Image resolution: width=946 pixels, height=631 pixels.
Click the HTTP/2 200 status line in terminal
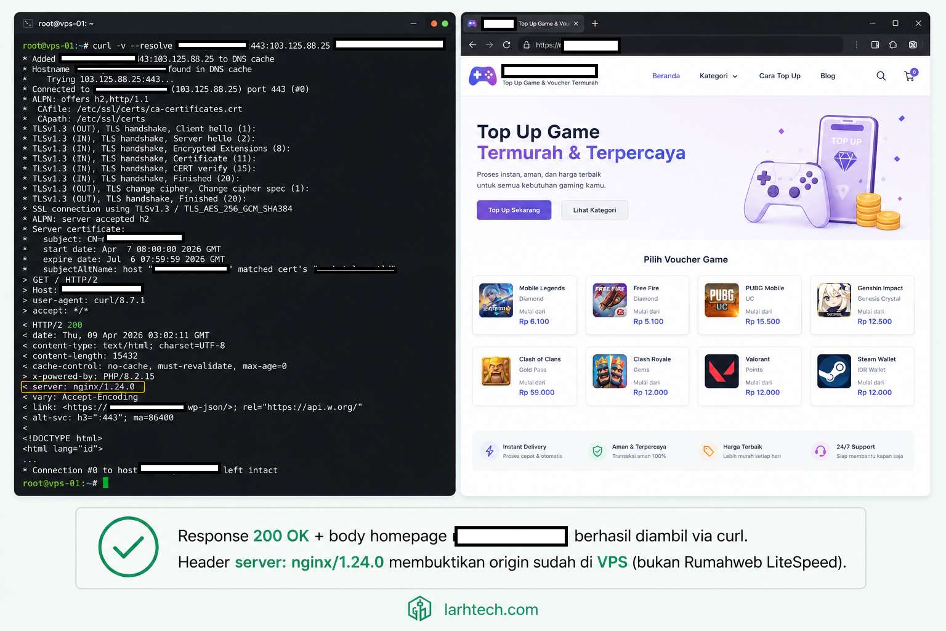(x=52, y=325)
